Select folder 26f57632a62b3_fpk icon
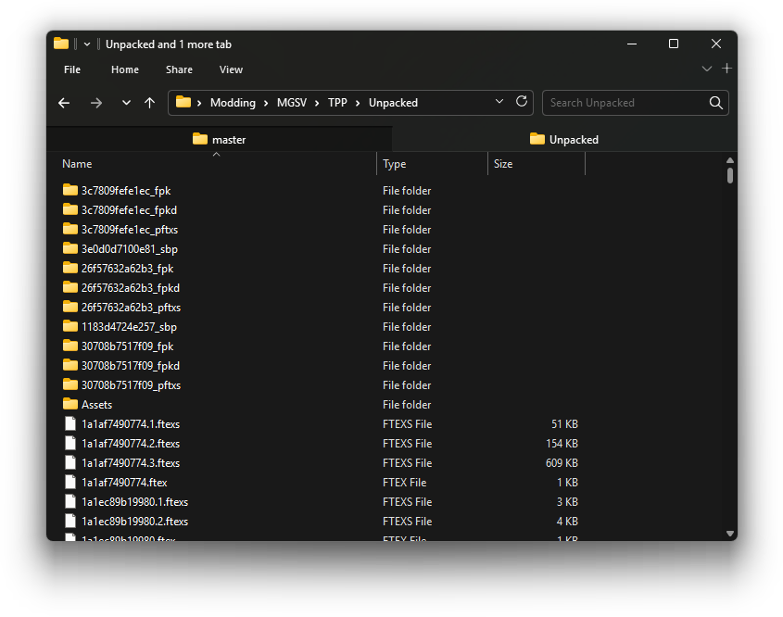The image size is (783, 617). click(69, 268)
